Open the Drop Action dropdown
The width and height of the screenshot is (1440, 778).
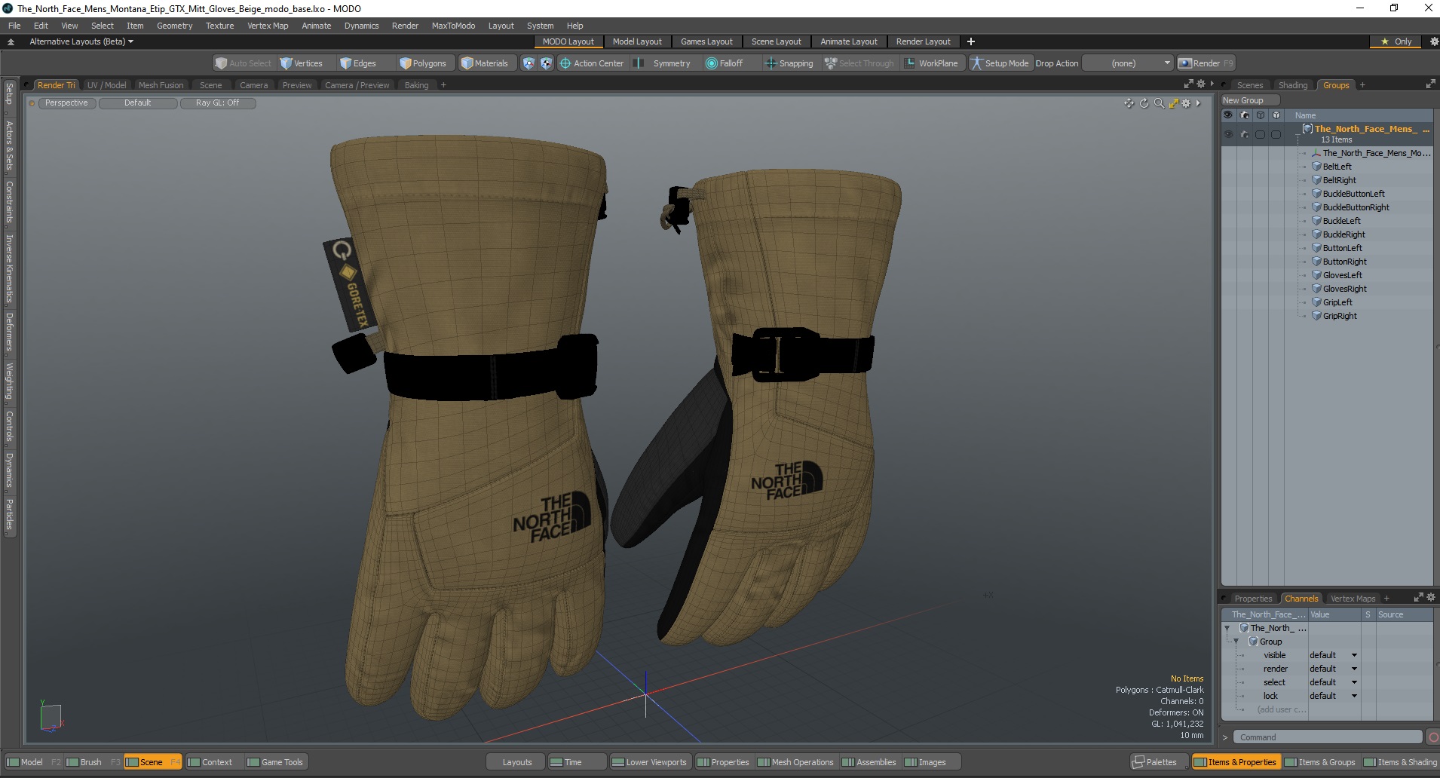click(1128, 63)
